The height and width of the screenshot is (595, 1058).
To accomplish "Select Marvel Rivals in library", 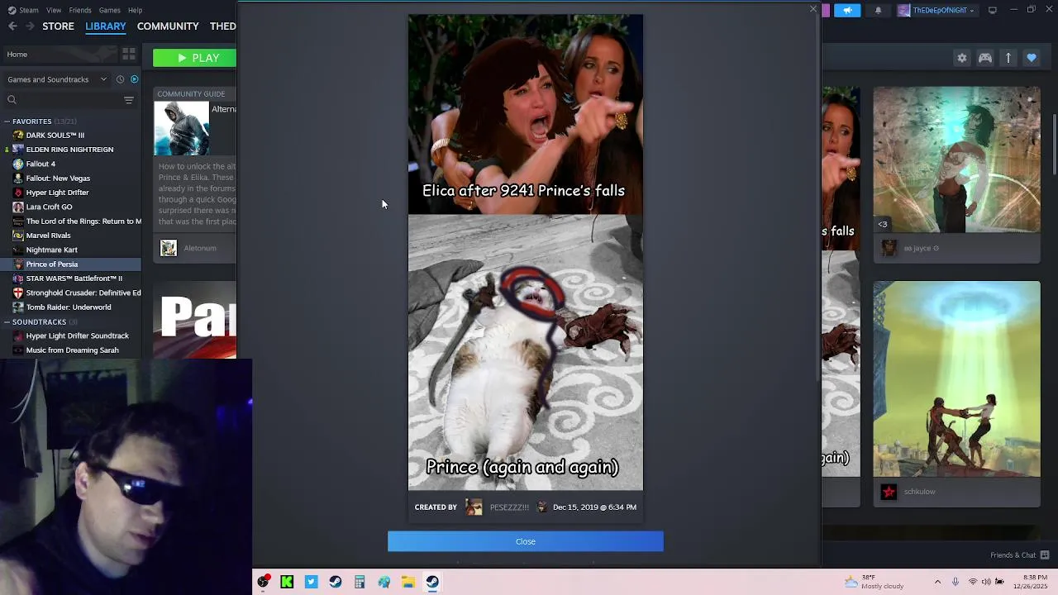I will tap(49, 236).
